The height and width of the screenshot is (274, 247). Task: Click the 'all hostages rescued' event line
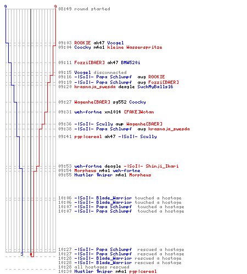click(x=102, y=267)
